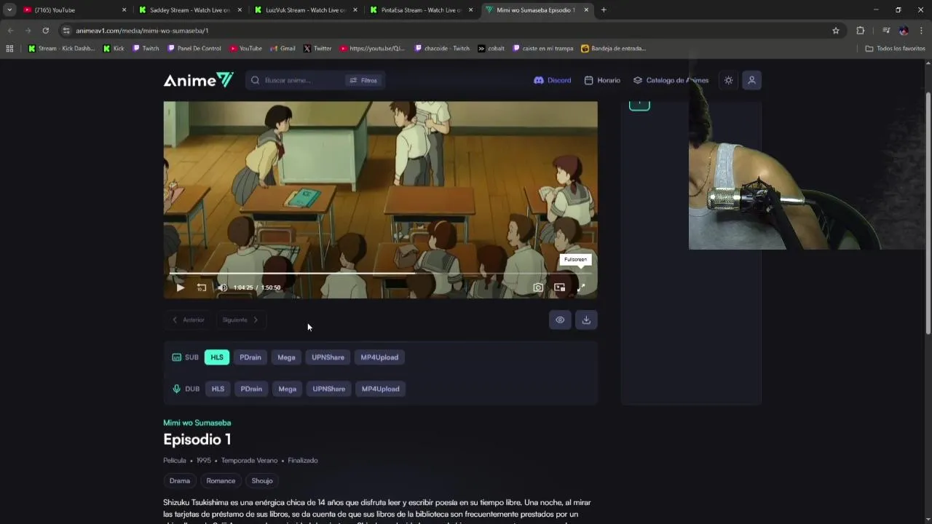Open the user account icon
The height and width of the screenshot is (524, 932).
click(752, 80)
